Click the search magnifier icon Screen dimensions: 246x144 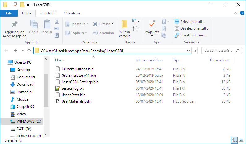(238, 51)
